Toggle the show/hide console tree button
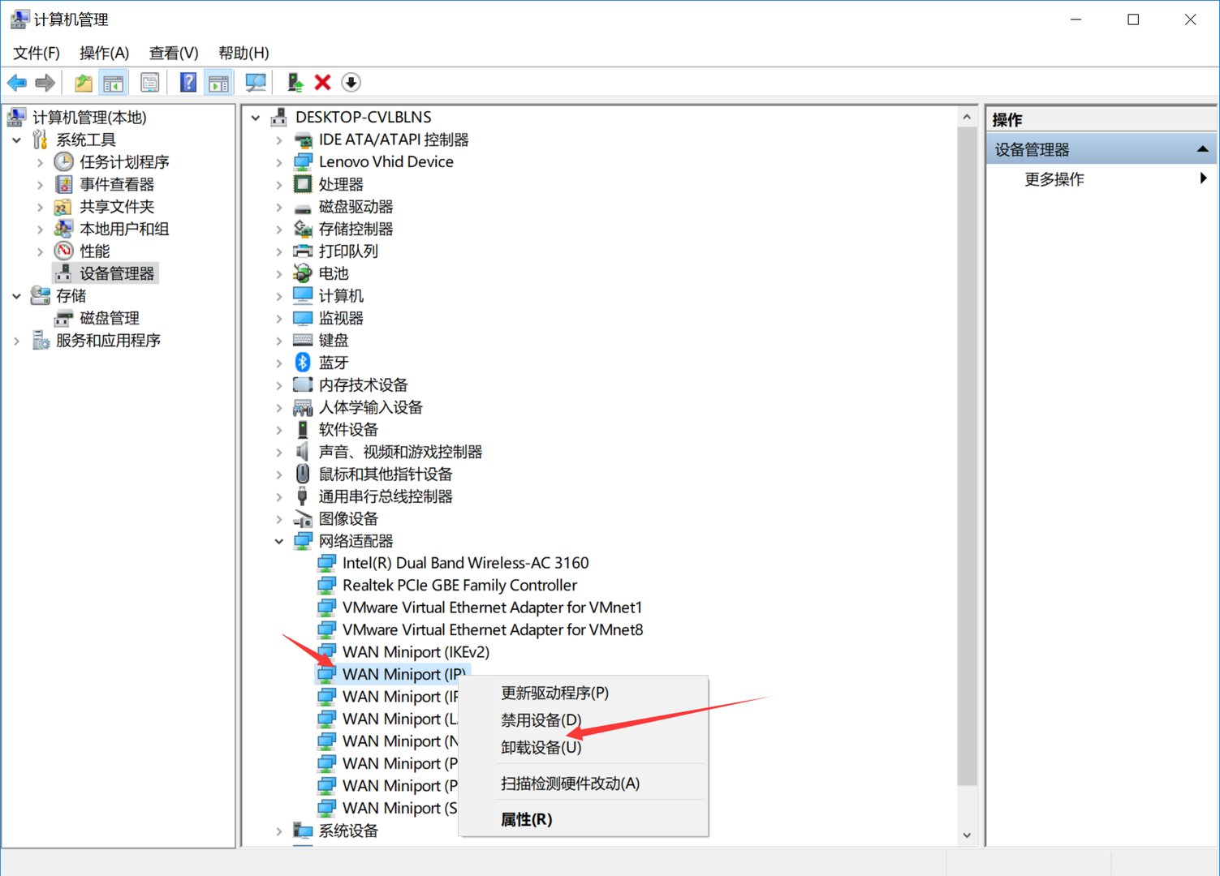The width and height of the screenshot is (1220, 876). (114, 83)
